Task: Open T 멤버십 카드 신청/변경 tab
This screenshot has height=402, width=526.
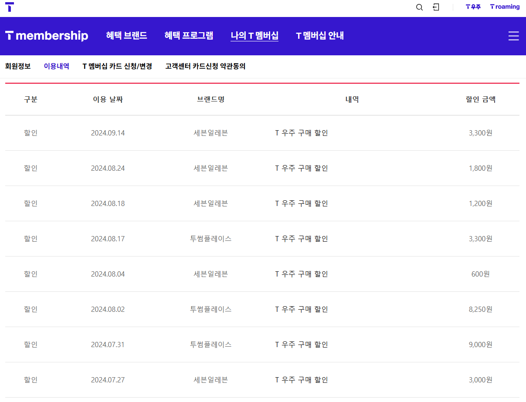Action: tap(117, 67)
